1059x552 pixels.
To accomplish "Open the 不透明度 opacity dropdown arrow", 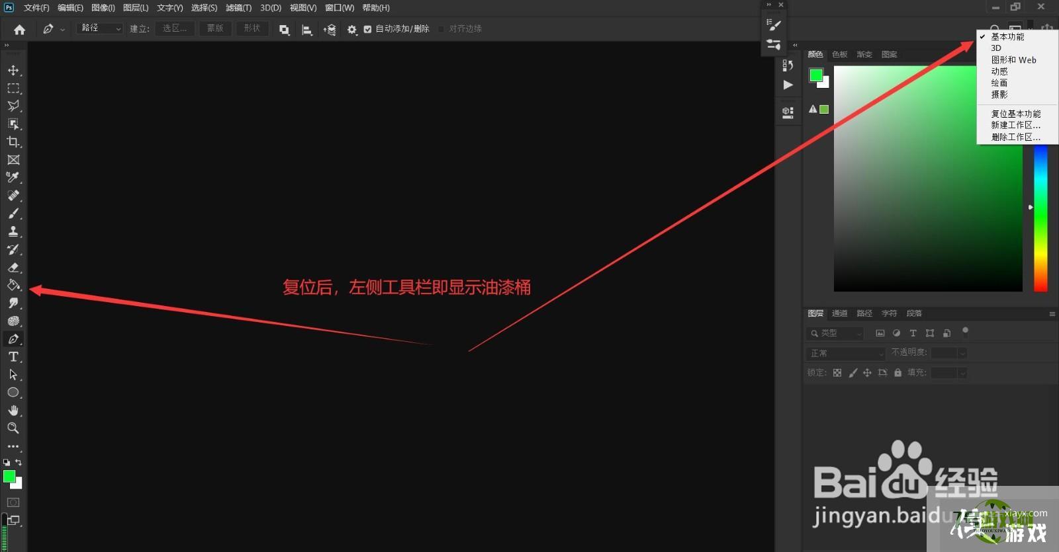I will tap(962, 353).
